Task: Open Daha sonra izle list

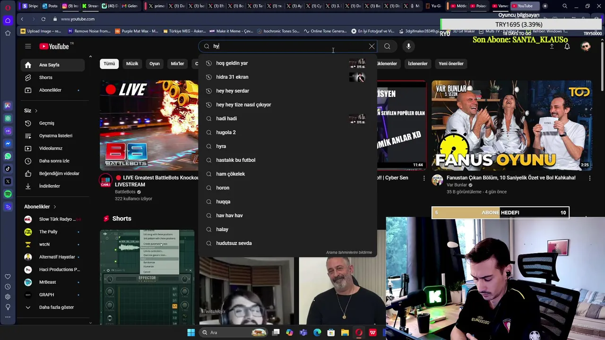Action: pos(52,161)
